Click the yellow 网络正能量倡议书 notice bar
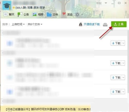This screenshot has width=129, height=112. point(46,109)
